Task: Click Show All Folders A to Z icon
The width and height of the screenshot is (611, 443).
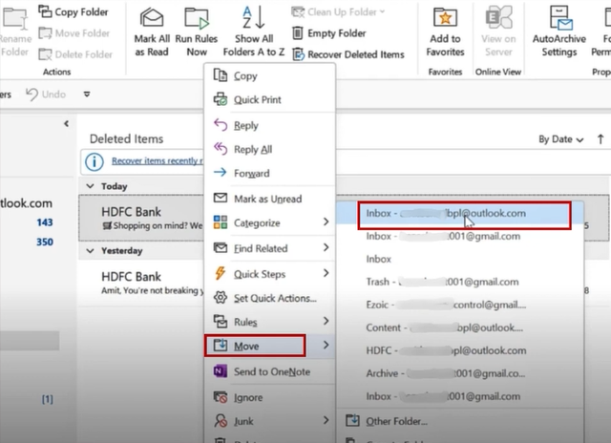Action: pos(254,17)
